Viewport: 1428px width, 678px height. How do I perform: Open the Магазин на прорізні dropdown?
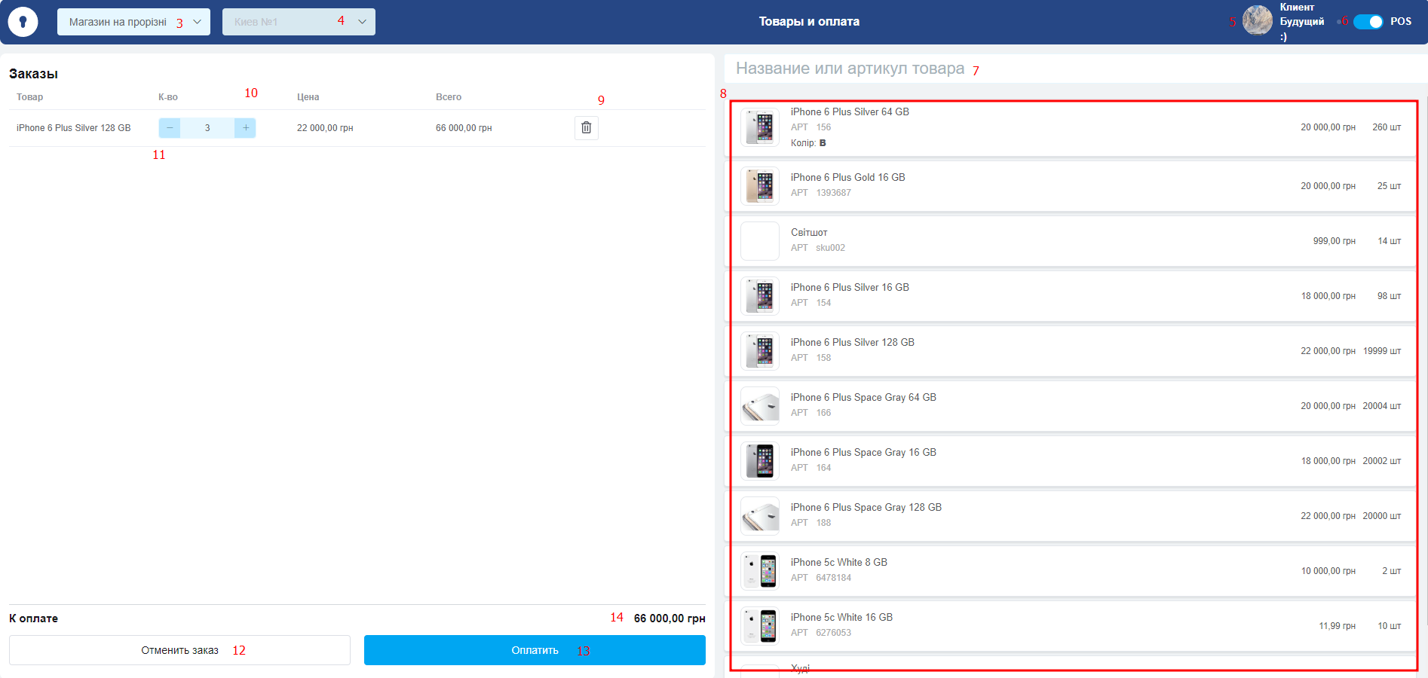pyautogui.click(x=133, y=22)
